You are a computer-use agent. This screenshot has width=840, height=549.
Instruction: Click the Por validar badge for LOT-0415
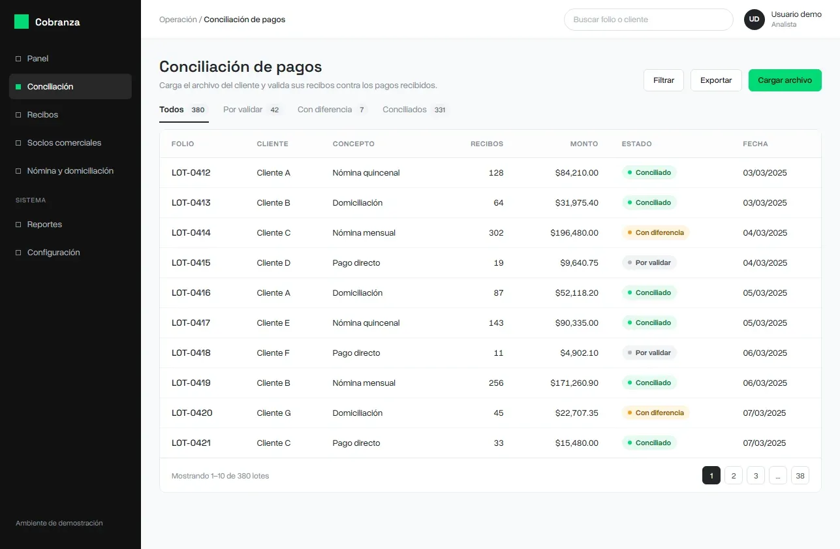649,263
